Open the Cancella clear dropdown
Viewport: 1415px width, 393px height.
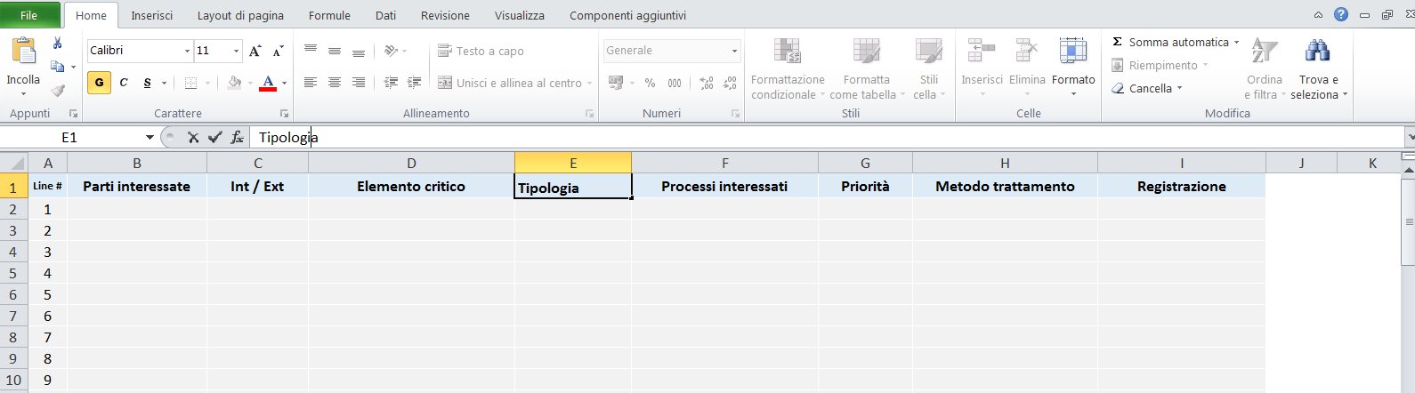pyautogui.click(x=1150, y=88)
